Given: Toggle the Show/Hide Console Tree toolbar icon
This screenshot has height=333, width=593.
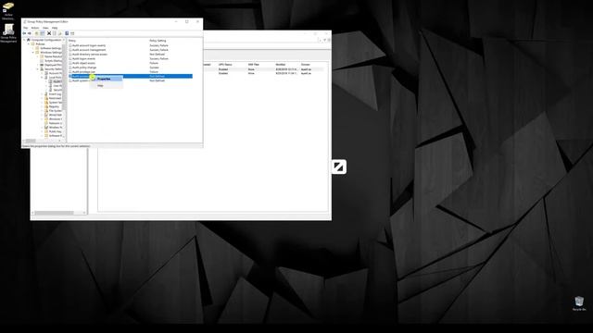Looking at the screenshot, I should point(43,33).
